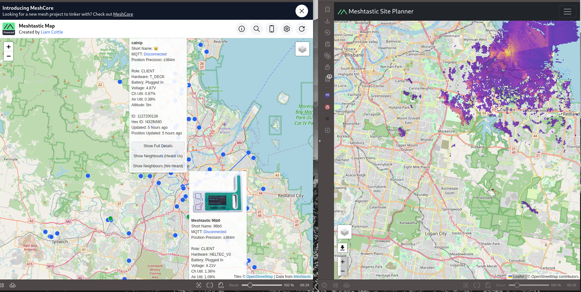Open the Heltec device image thumbnail

pos(218,194)
